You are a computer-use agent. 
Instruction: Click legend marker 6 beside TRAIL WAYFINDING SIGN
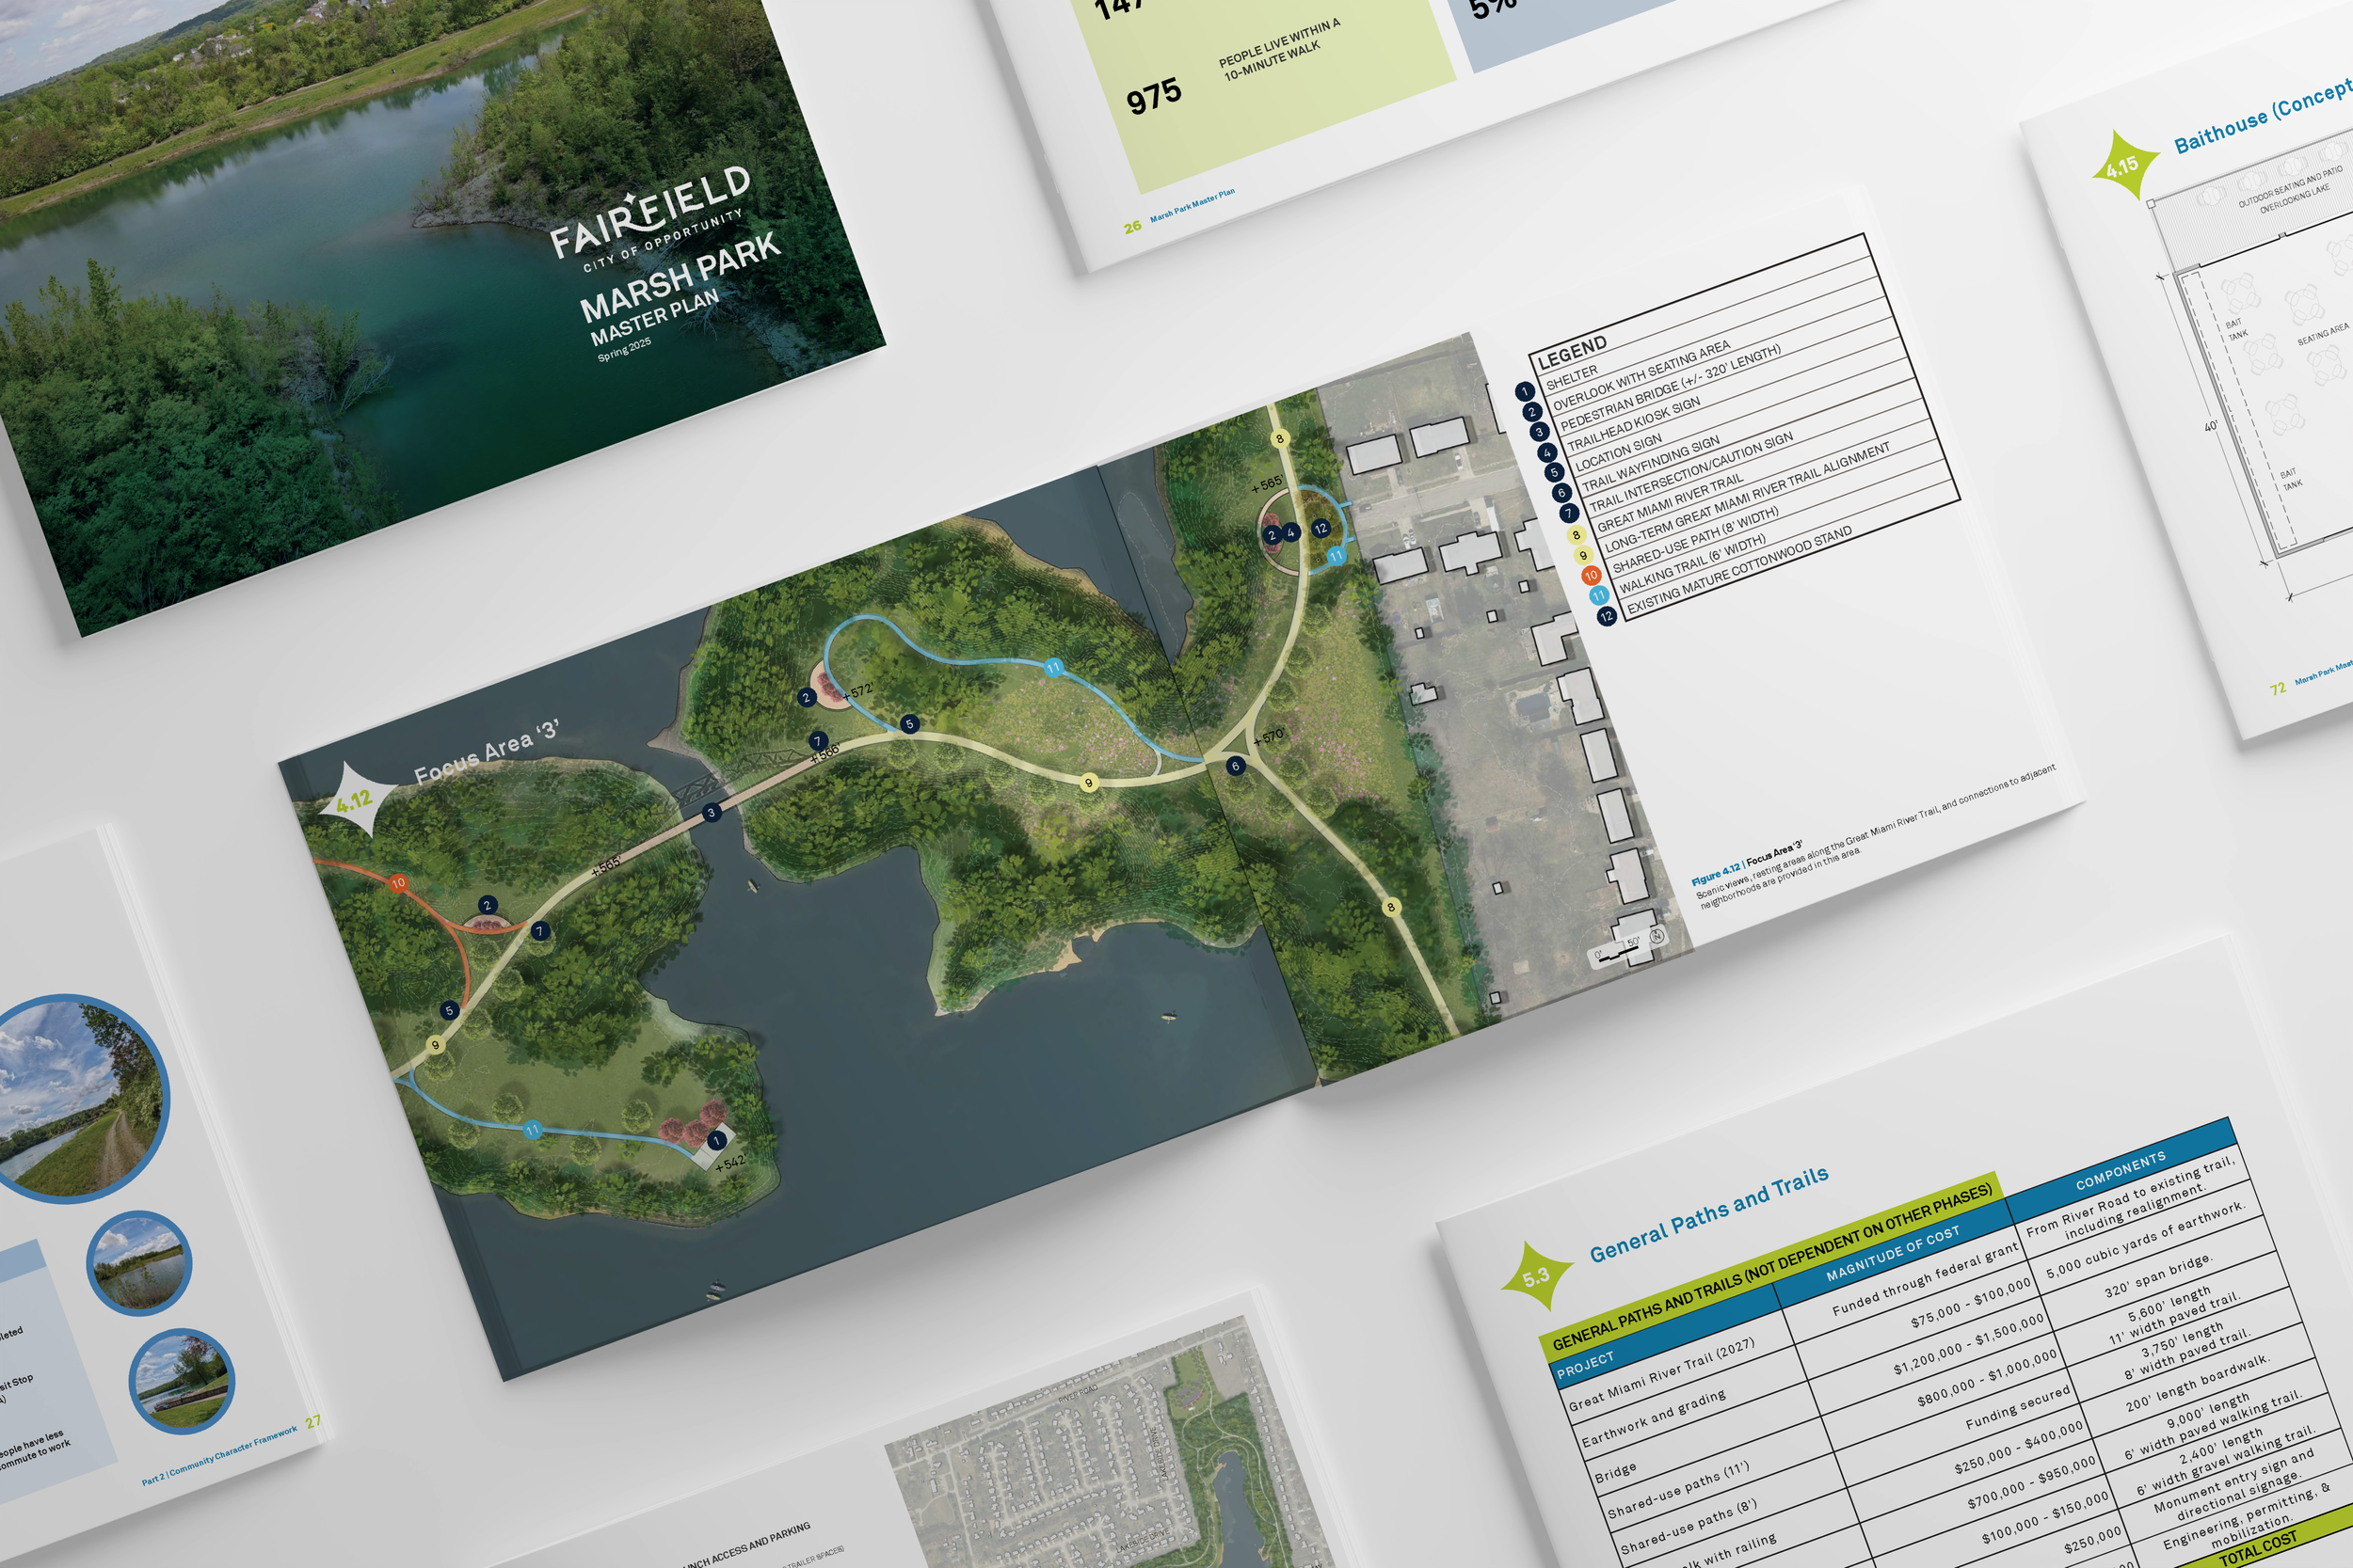click(x=1561, y=492)
